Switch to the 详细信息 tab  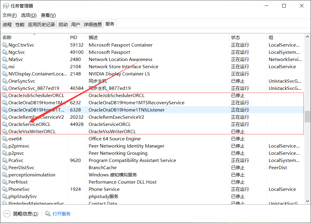tap(93, 24)
